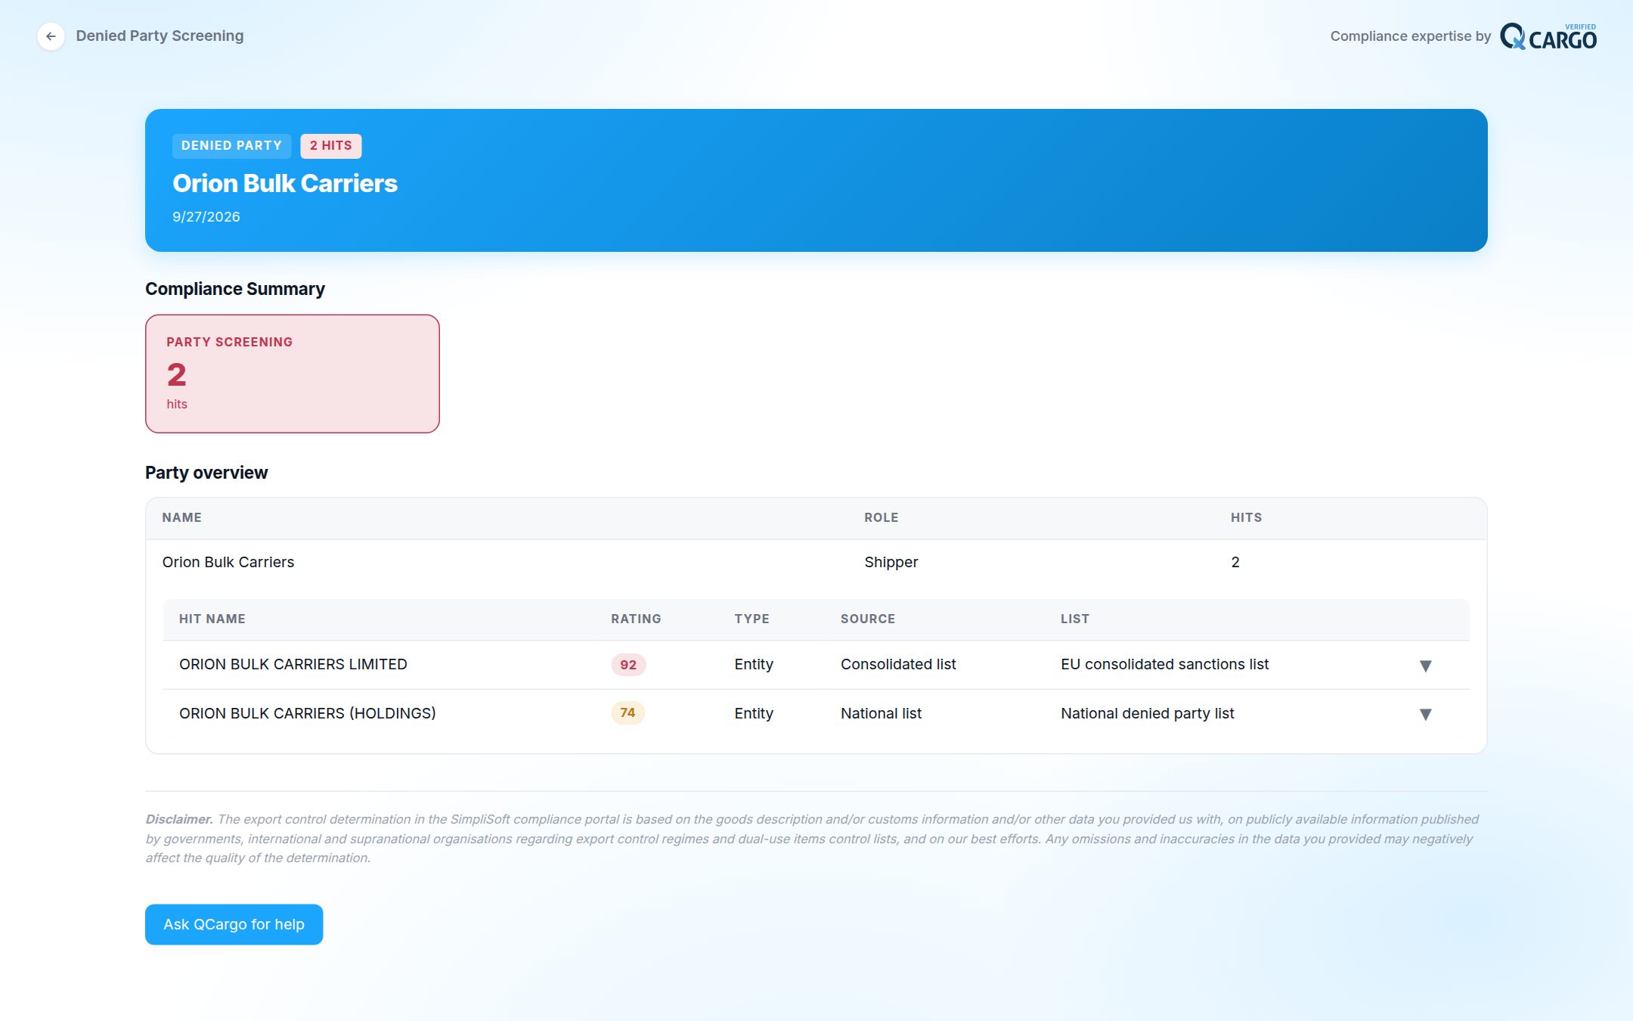Viewport: 1633px width, 1021px height.
Task: Click the Shipper role cell
Action: pos(891,562)
